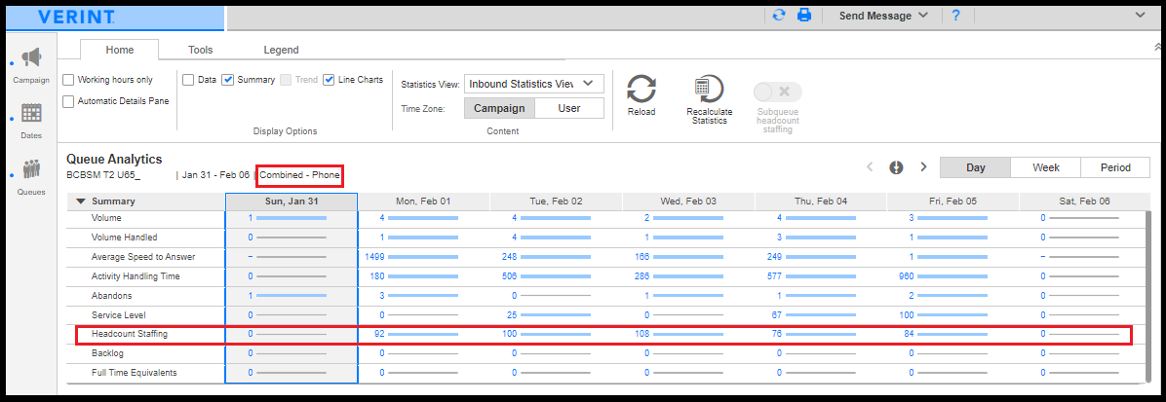Click Headcount Staffing value 92 for Monday
The width and height of the screenshot is (1166, 402).
[377, 335]
